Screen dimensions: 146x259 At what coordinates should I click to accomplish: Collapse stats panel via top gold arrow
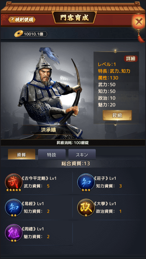[116, 50]
